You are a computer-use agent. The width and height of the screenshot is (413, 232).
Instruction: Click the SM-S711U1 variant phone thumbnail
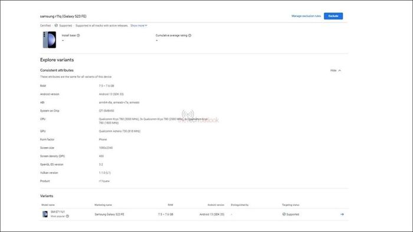point(45,214)
